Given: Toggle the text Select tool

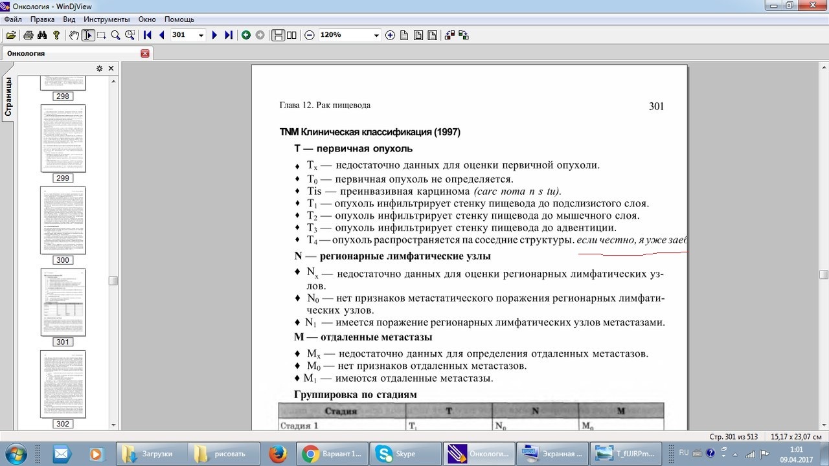Looking at the screenshot, I should tap(88, 35).
